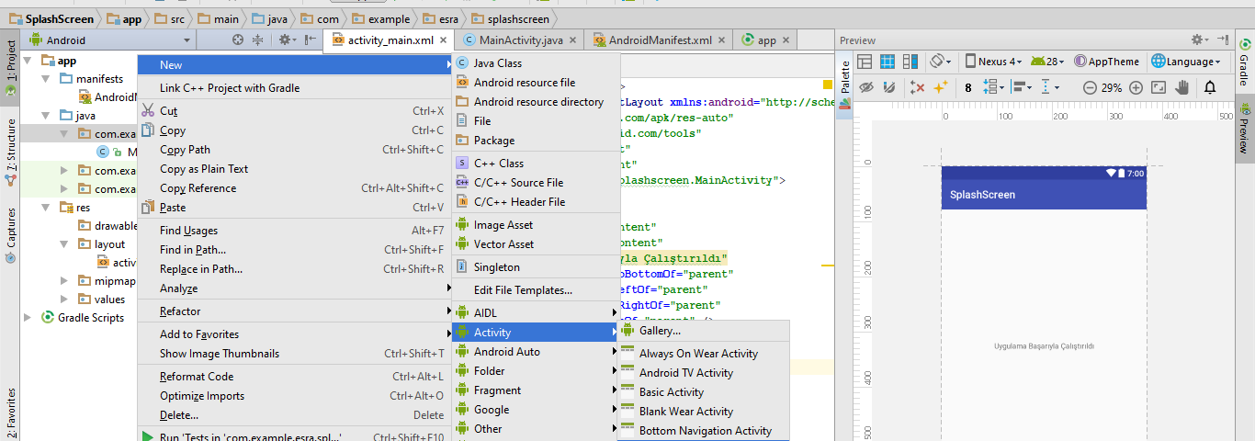Screen dimensions: 1255x441
Task: Choose Cut in the context menu
Action: [x=294, y=111]
